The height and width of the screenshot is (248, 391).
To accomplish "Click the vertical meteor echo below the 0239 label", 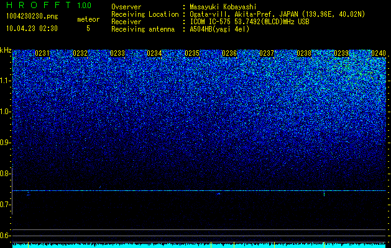I will (324, 194).
